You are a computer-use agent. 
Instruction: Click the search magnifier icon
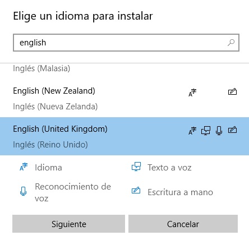pyautogui.click(x=231, y=43)
